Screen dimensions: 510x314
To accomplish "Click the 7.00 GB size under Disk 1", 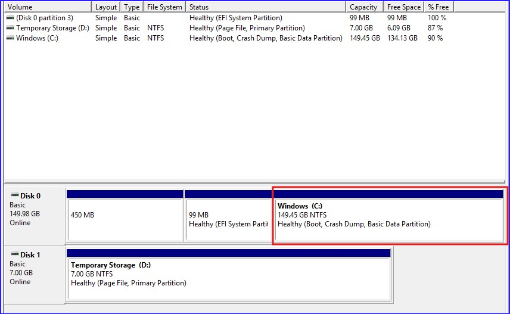I will [x=21, y=273].
